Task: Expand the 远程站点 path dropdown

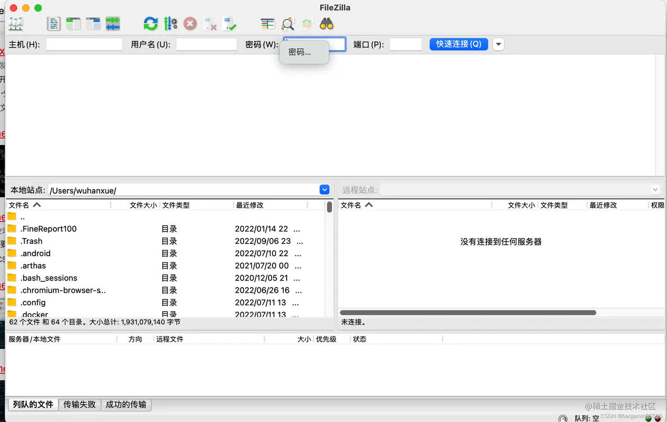Action: pos(655,190)
